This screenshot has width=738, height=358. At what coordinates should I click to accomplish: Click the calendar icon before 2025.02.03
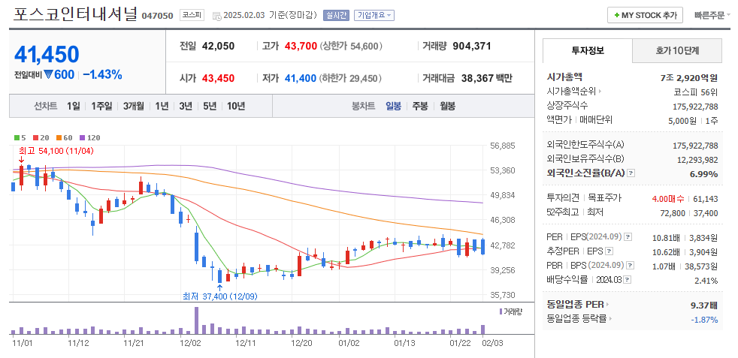click(216, 16)
